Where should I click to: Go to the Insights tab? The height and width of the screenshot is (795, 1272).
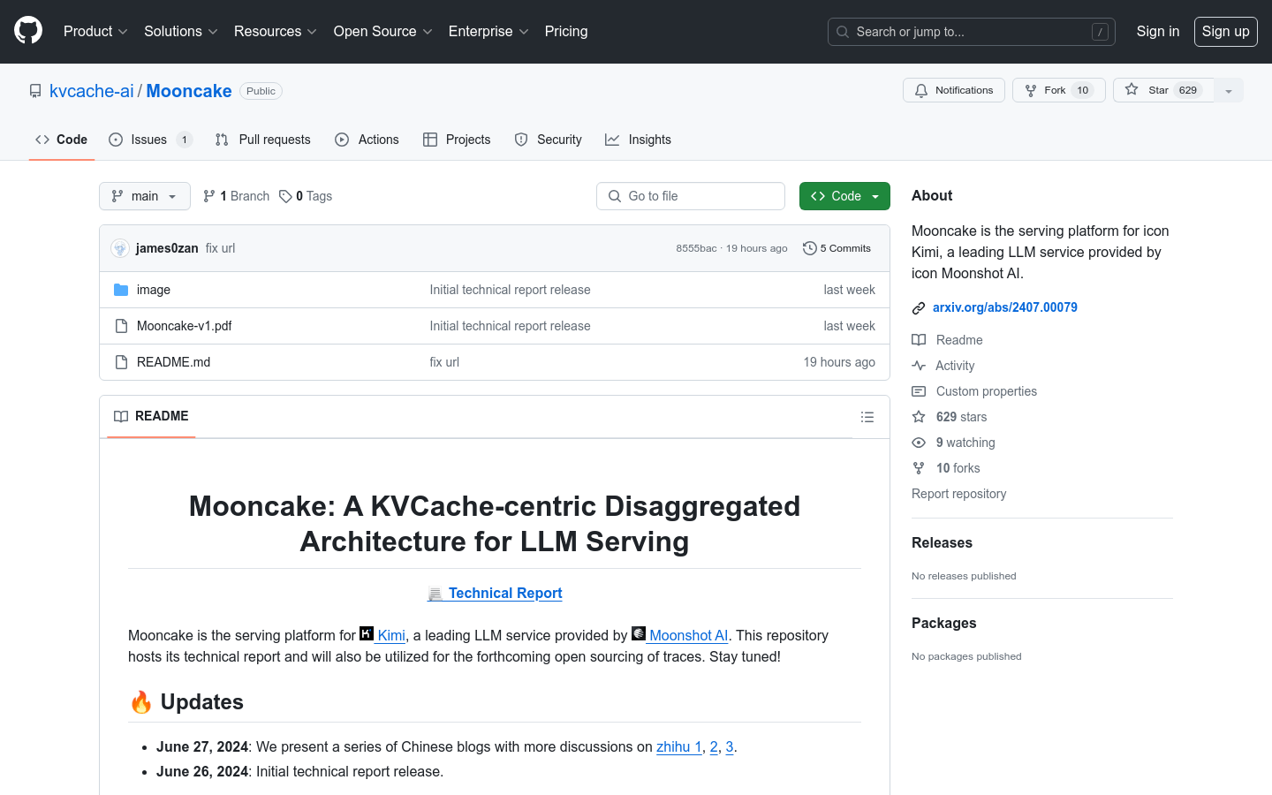(638, 140)
